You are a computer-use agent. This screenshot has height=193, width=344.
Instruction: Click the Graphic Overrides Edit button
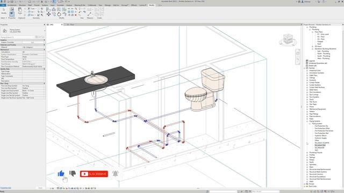32,42
